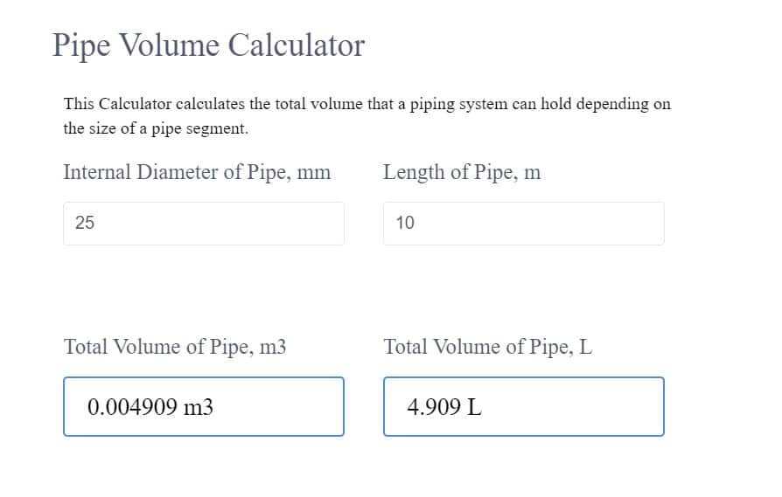Click the "mm" unit in the diameter label
Screen dimensions: 782x497
pyautogui.click(x=314, y=172)
